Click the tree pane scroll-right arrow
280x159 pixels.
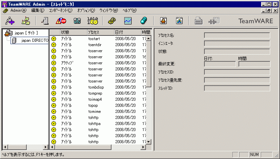[46, 147]
